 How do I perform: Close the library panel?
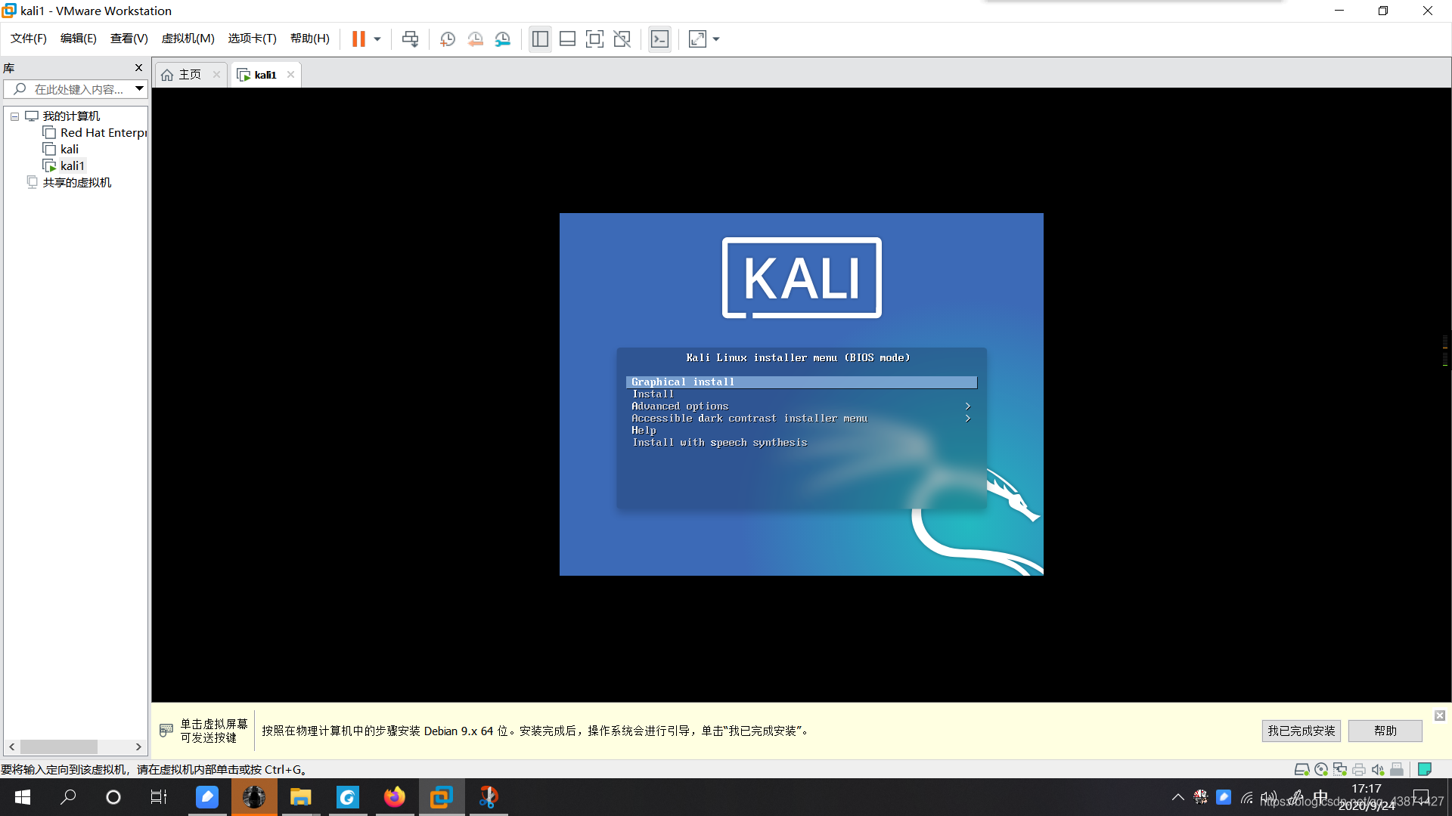click(139, 68)
